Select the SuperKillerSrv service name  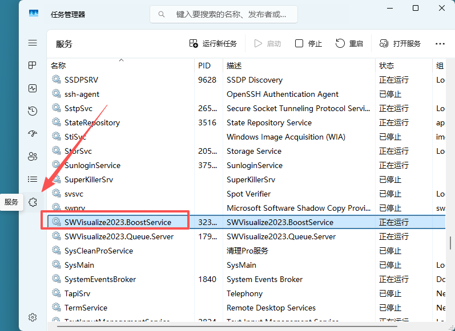click(x=89, y=179)
